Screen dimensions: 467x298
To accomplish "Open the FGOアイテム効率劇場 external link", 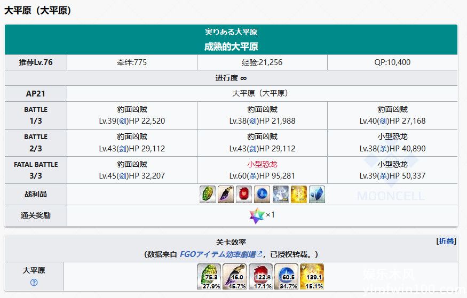I will 220,254.
